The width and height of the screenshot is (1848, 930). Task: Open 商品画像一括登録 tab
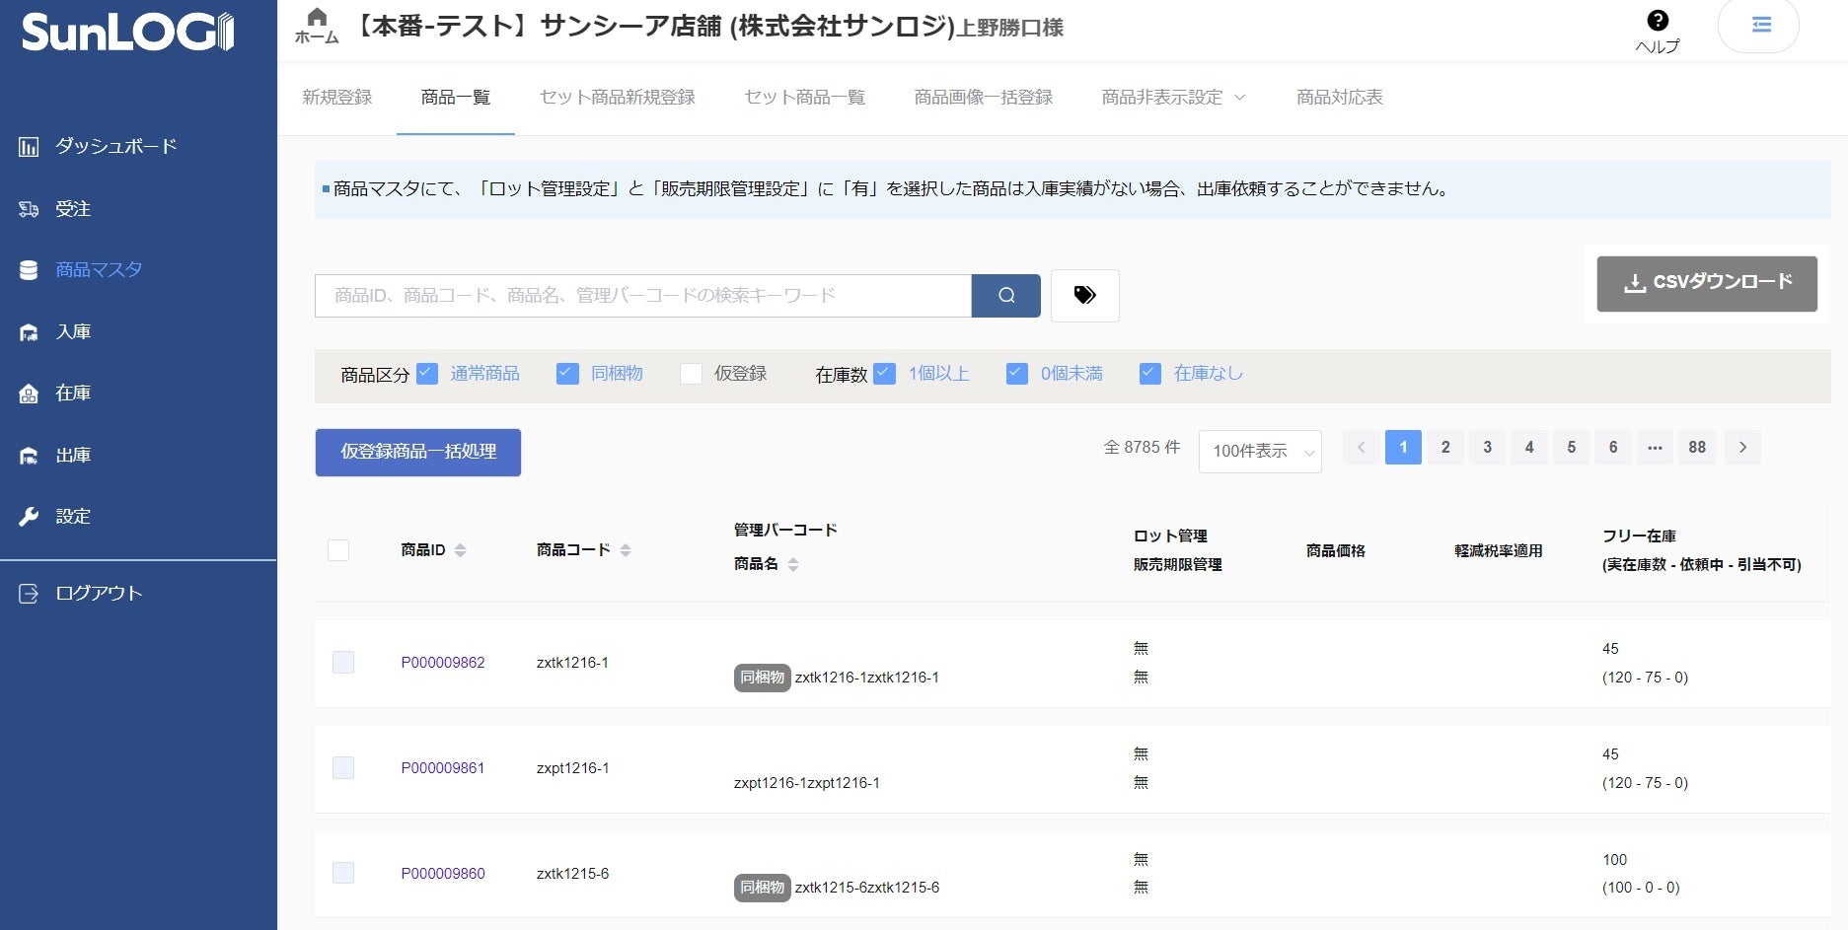(984, 98)
